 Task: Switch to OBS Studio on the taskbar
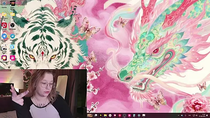[x=125, y=115]
